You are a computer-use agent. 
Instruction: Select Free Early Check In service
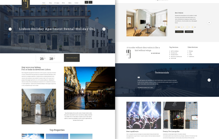click(x=174, y=55)
